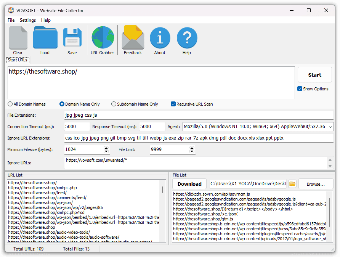This screenshot has width=340, height=257.
Task: Click the Browse... button
Action: pos(316,184)
